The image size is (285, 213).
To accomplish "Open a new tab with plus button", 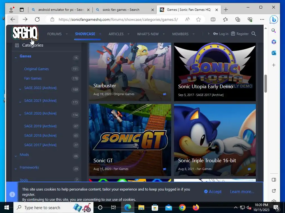I will tap(226, 10).
